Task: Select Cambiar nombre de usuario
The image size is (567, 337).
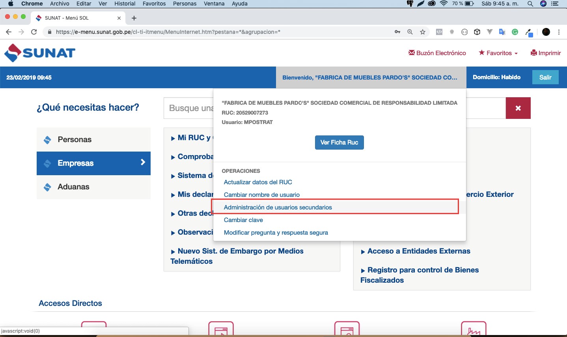Action: 262,195
